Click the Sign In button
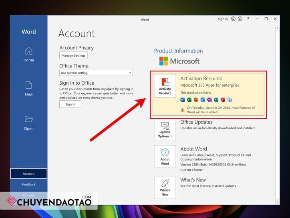The image size is (290, 218). coord(70,104)
